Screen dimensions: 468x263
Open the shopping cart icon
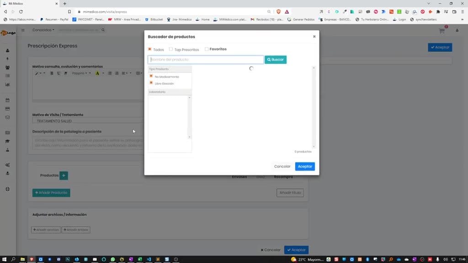coord(442,31)
